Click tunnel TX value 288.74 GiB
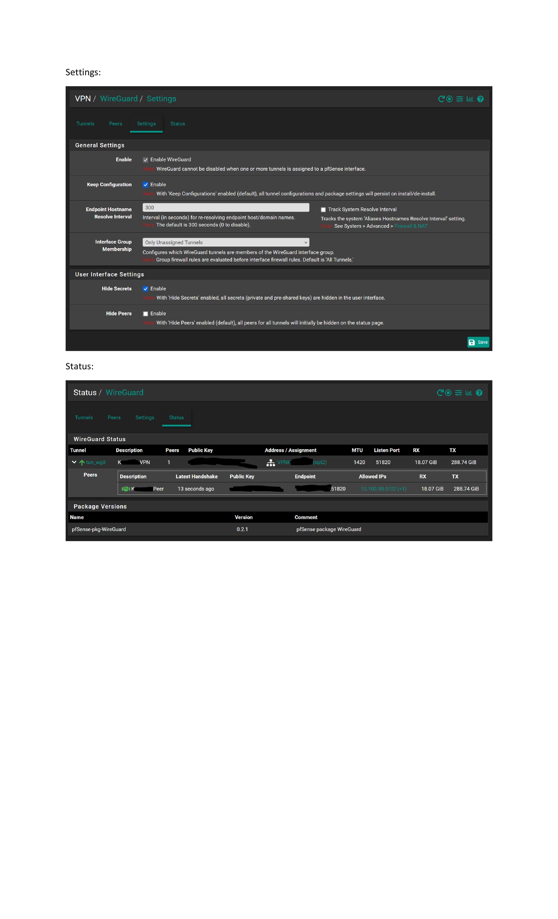 (464, 462)
